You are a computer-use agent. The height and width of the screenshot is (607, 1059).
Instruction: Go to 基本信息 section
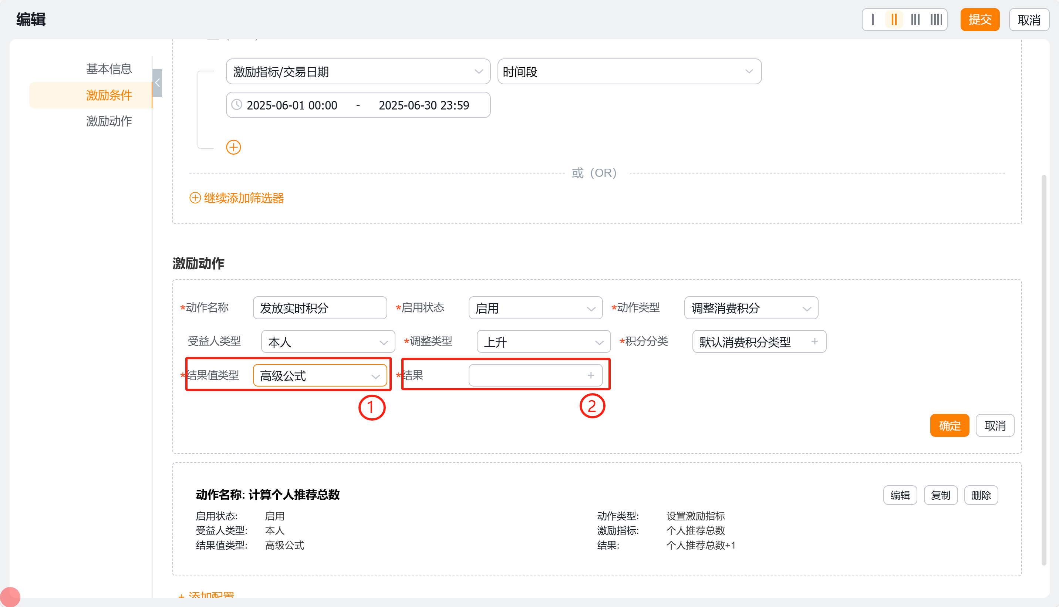click(x=109, y=69)
